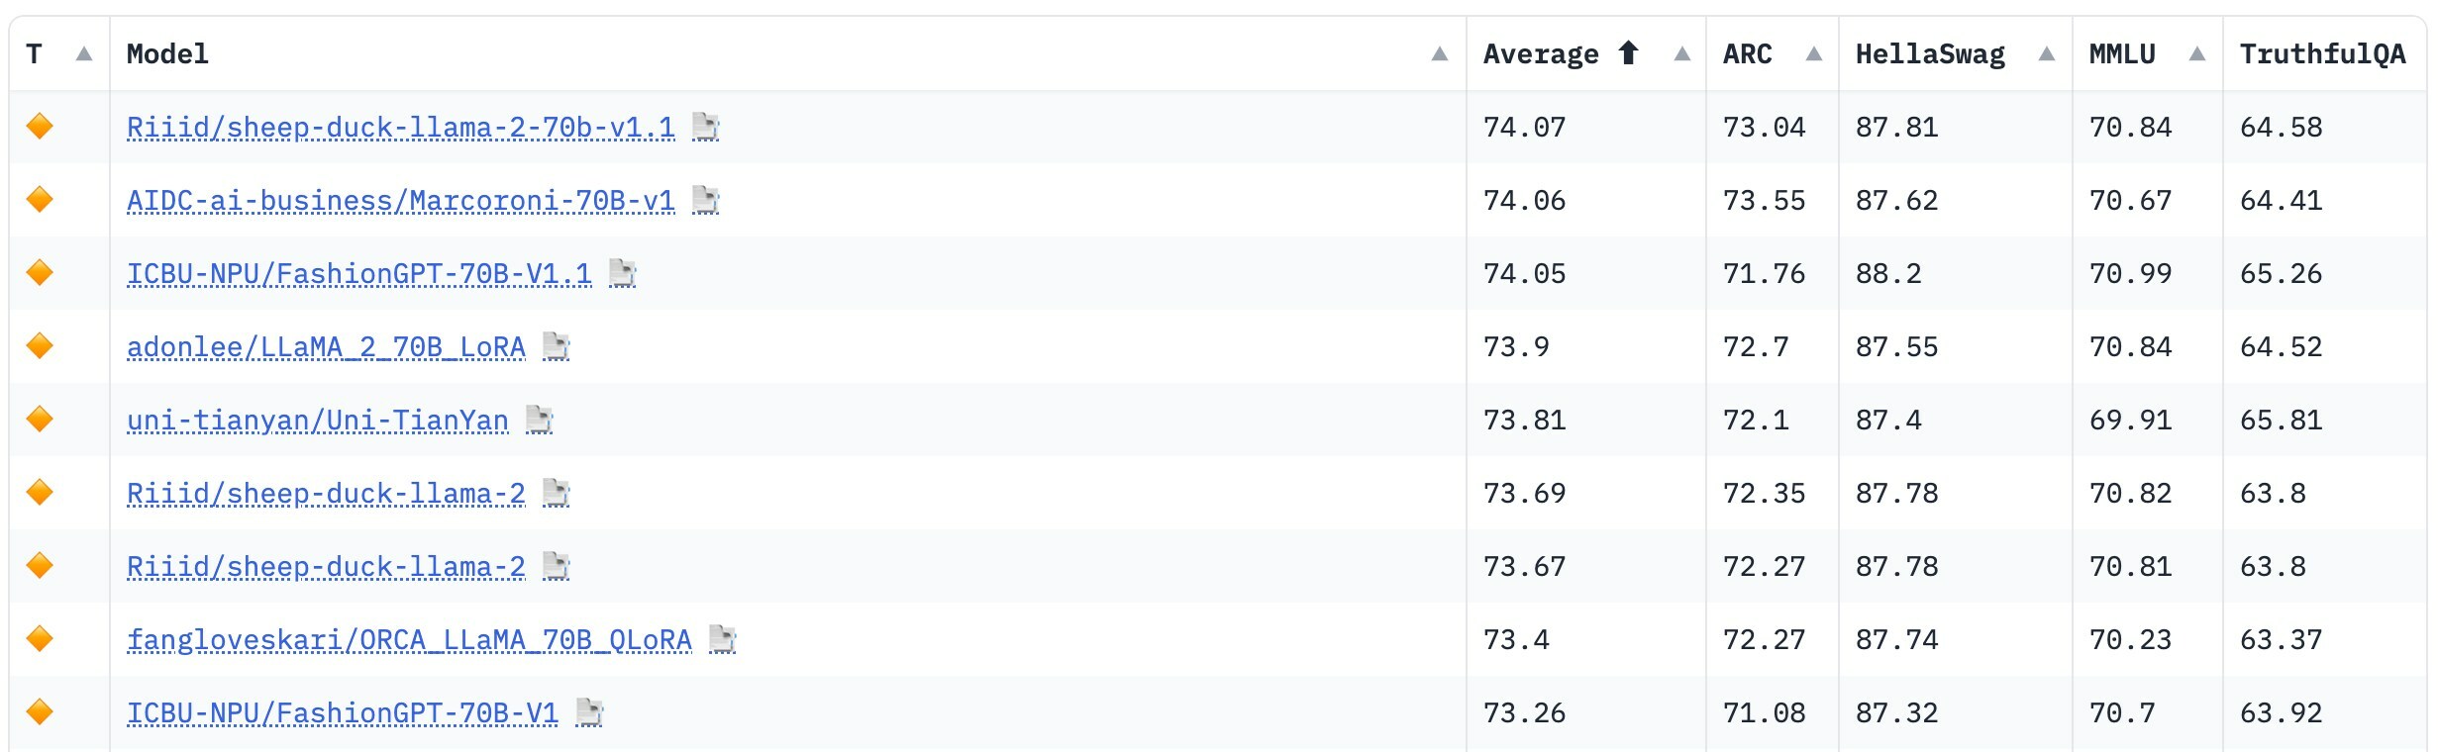Click document icon next to Marcoroni-70B-v1
This screenshot has width=2438, height=752.
pyautogui.click(x=705, y=200)
